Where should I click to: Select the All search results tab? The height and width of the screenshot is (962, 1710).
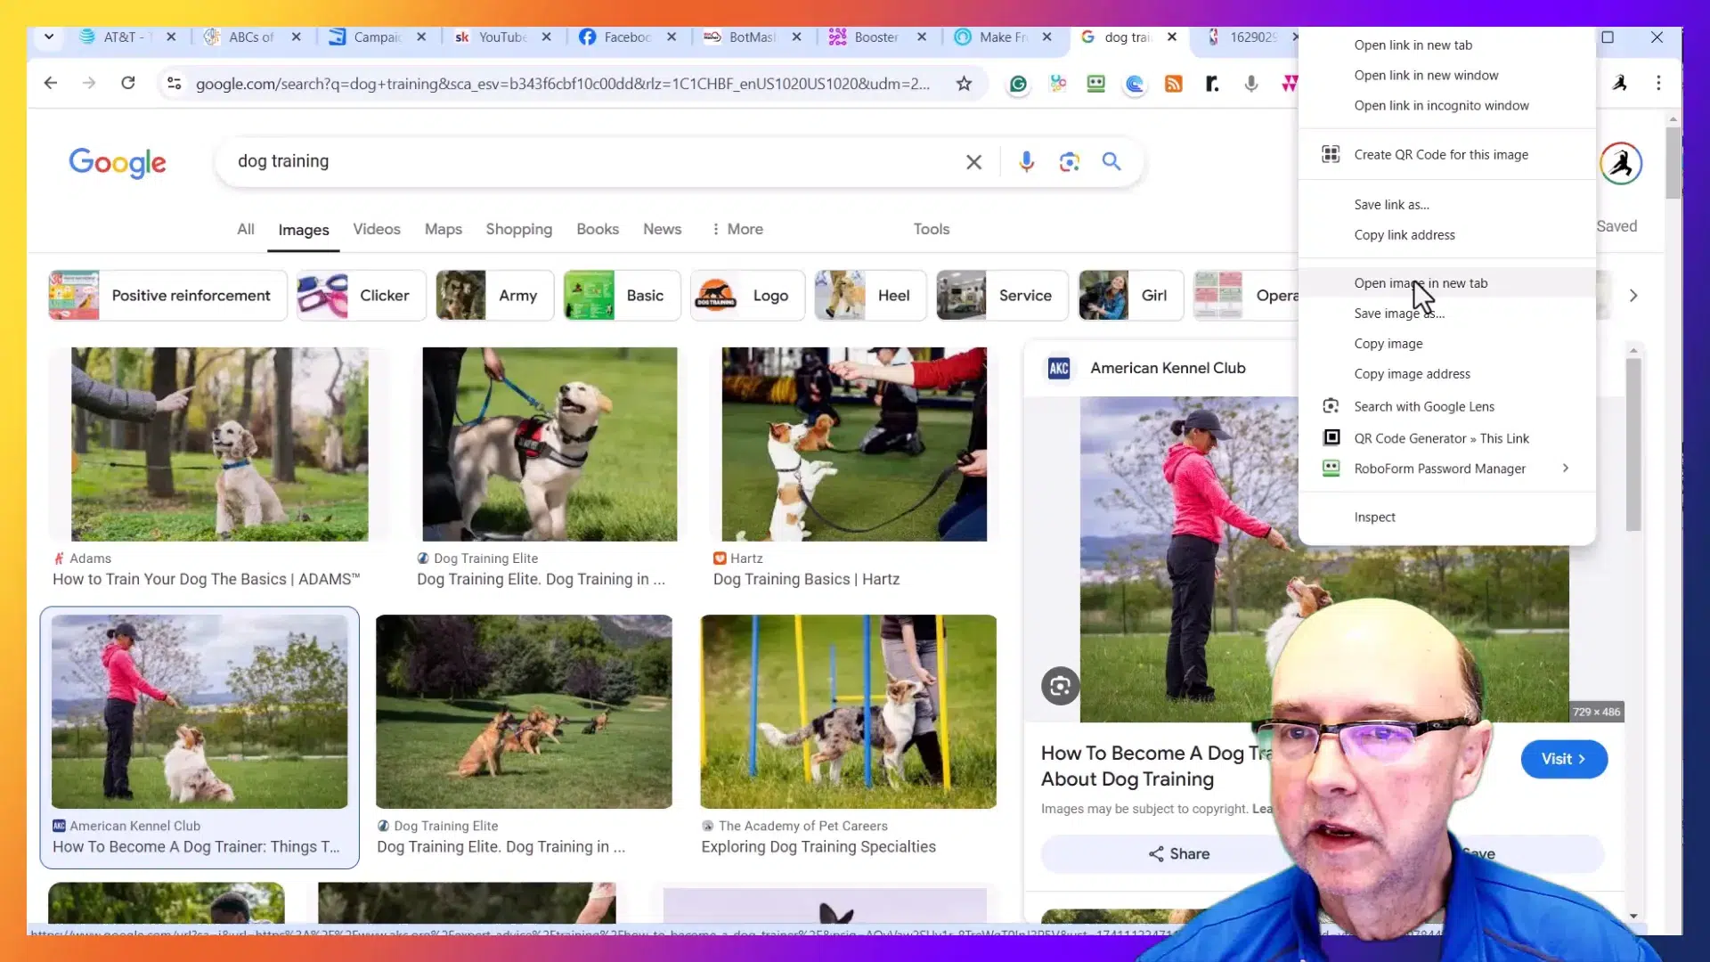pyautogui.click(x=246, y=229)
